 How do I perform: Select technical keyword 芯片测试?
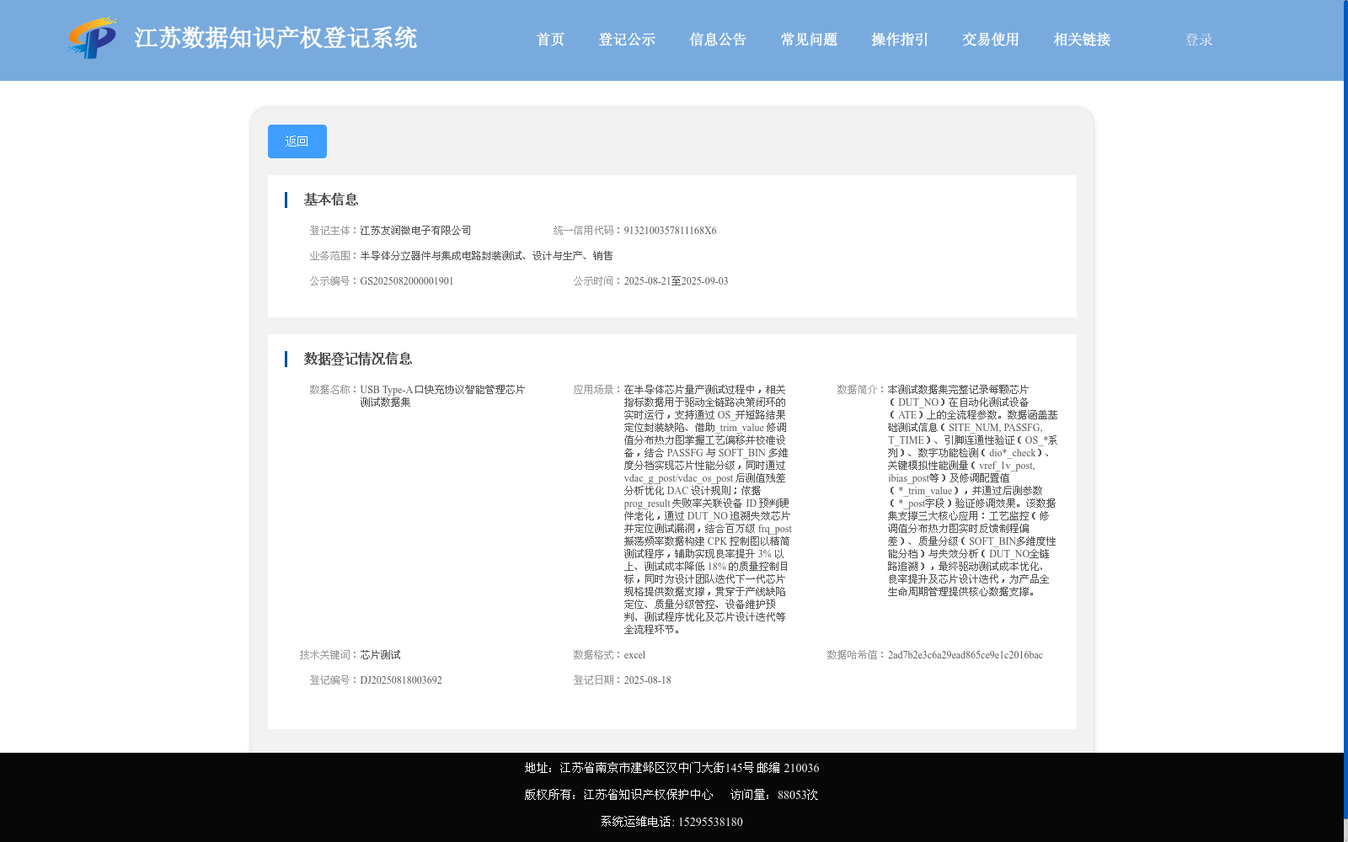click(380, 655)
